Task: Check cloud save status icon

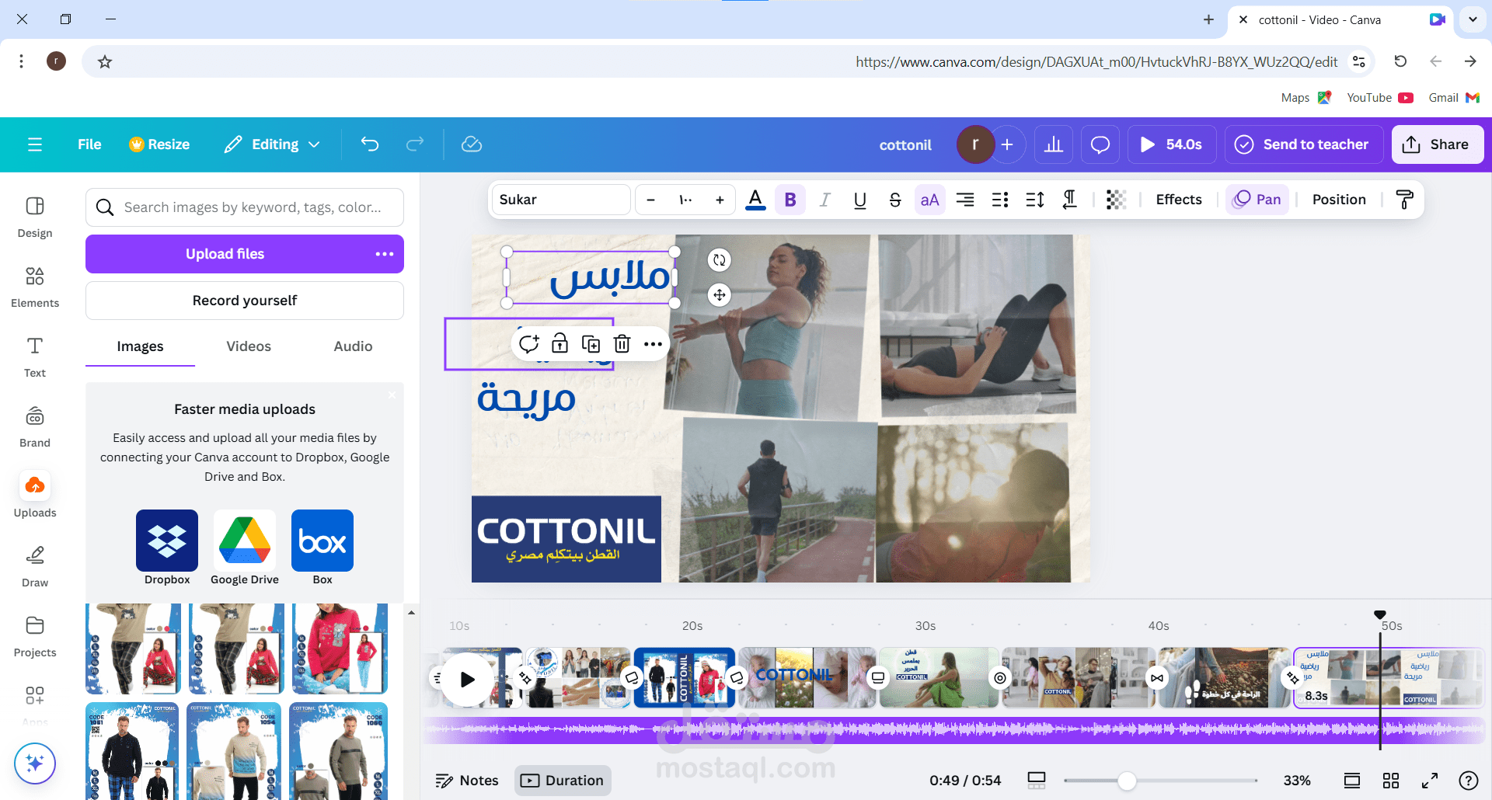Action: (472, 144)
